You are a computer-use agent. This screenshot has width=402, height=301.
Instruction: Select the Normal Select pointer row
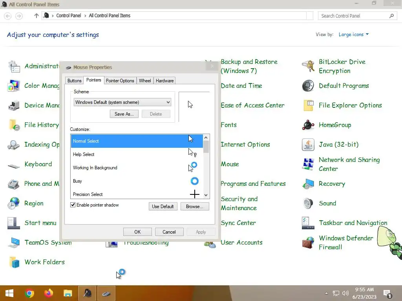coord(137,141)
